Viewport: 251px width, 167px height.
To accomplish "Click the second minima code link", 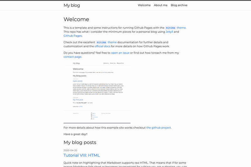I will coord(101,42).
